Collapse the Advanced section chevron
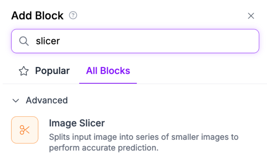Image resolution: width=267 pixels, height=163 pixels. tap(16, 101)
